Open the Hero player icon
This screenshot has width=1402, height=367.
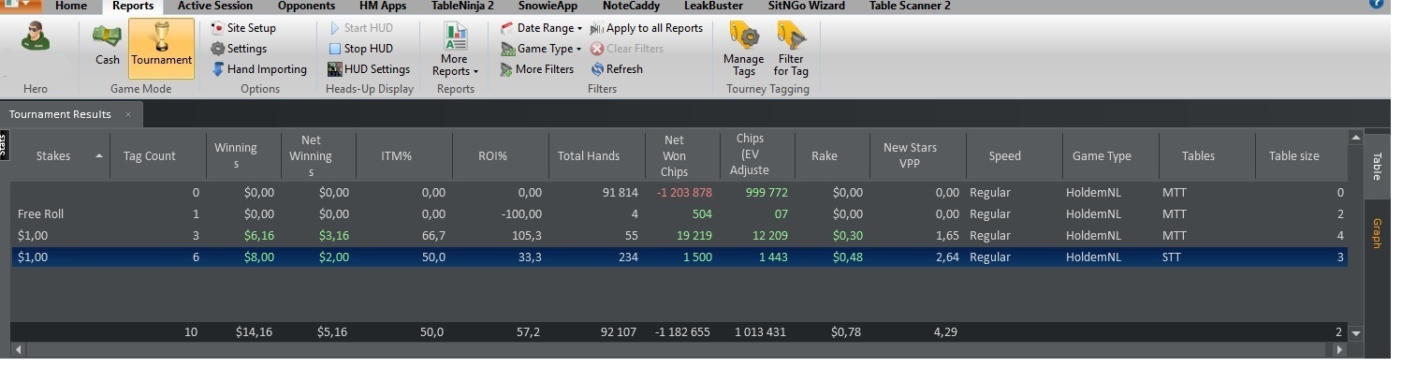36,41
